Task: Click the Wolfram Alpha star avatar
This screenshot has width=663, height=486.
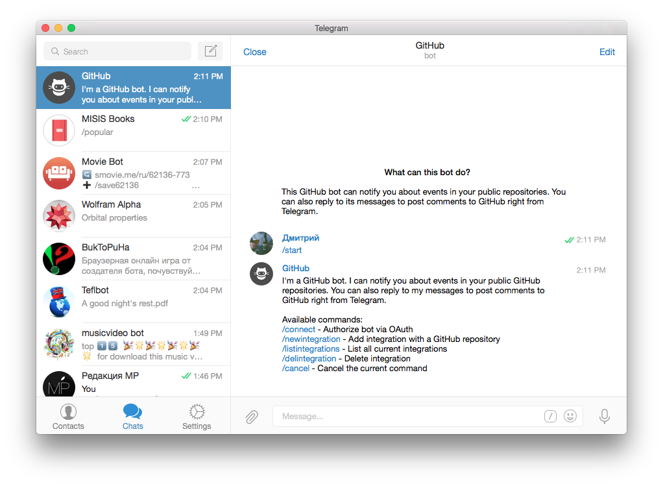Action: pos(59,215)
